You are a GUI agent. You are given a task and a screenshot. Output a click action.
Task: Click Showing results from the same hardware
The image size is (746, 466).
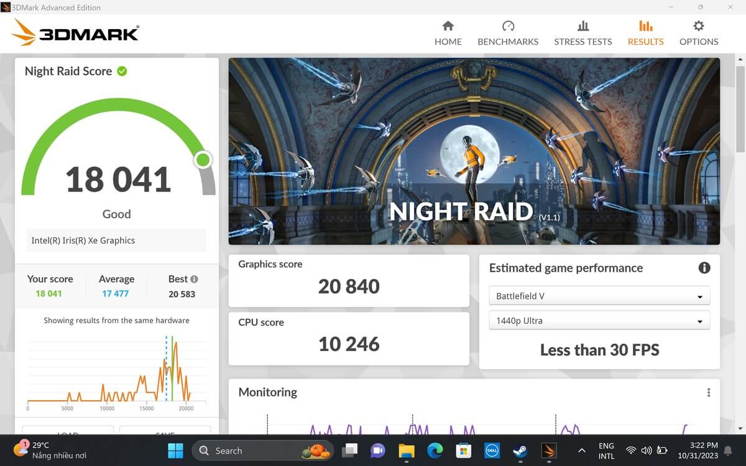(x=116, y=321)
